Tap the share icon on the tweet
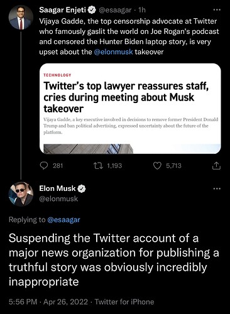230x314 pixels. pos(216,166)
